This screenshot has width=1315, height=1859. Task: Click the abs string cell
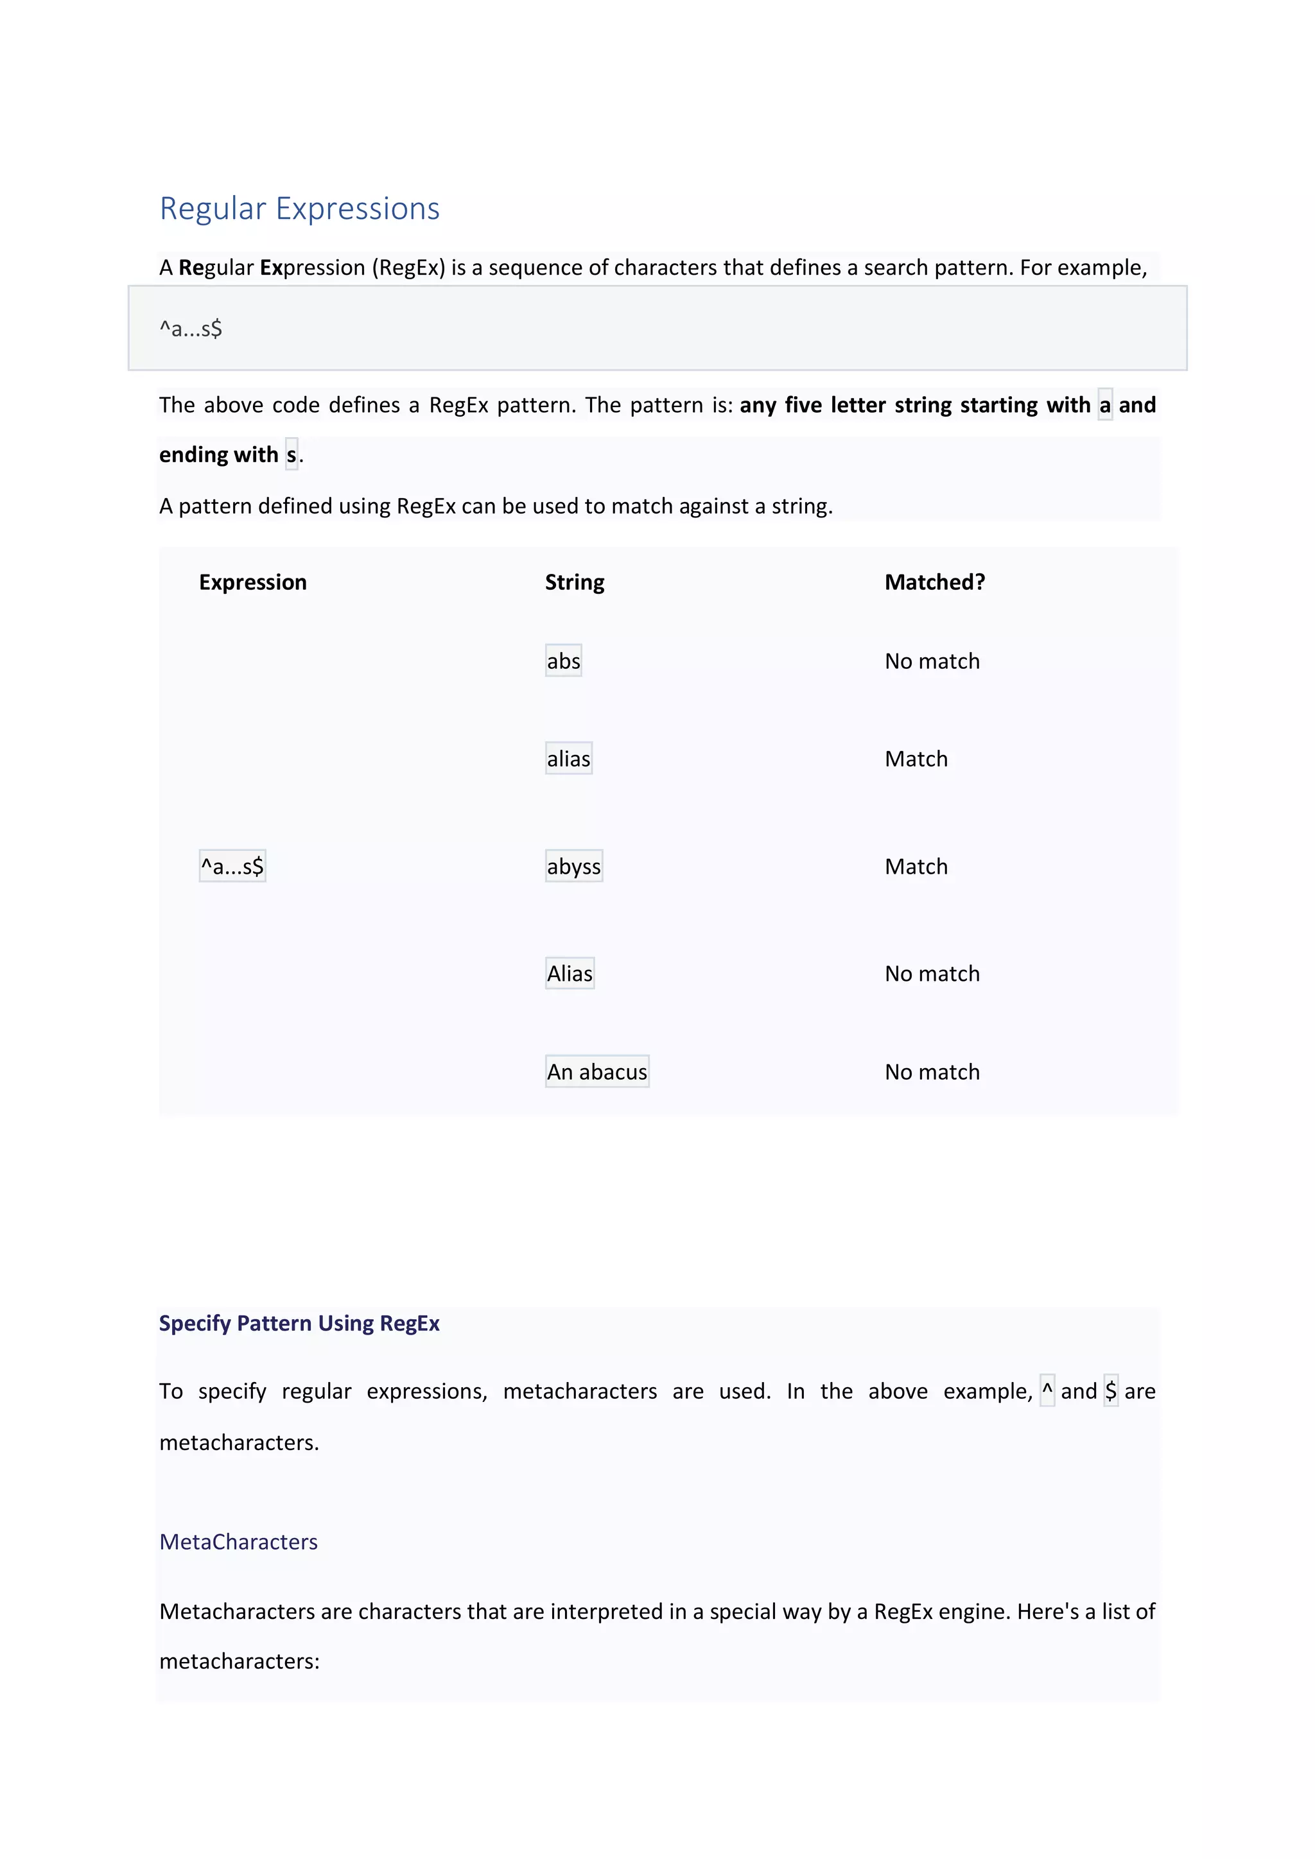(x=564, y=661)
